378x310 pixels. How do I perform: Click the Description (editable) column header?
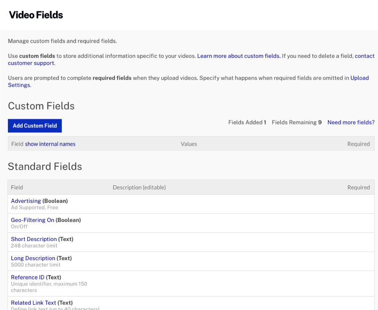139,187
